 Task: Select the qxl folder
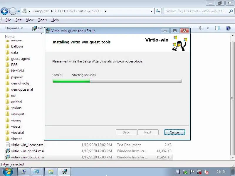[13, 96]
